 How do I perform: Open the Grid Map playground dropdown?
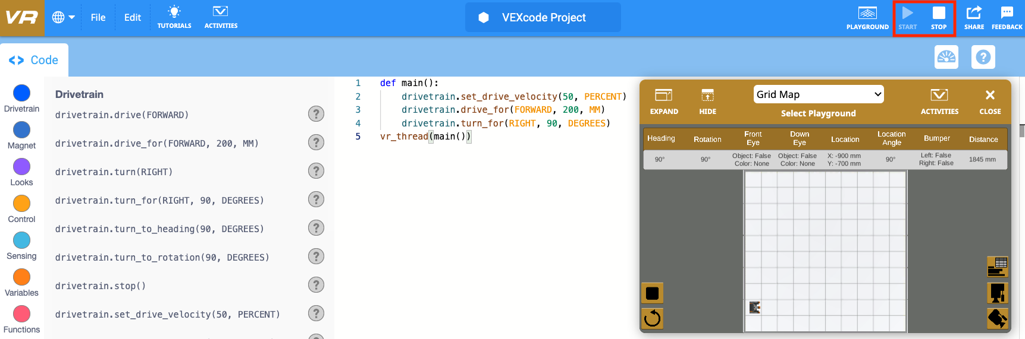818,94
